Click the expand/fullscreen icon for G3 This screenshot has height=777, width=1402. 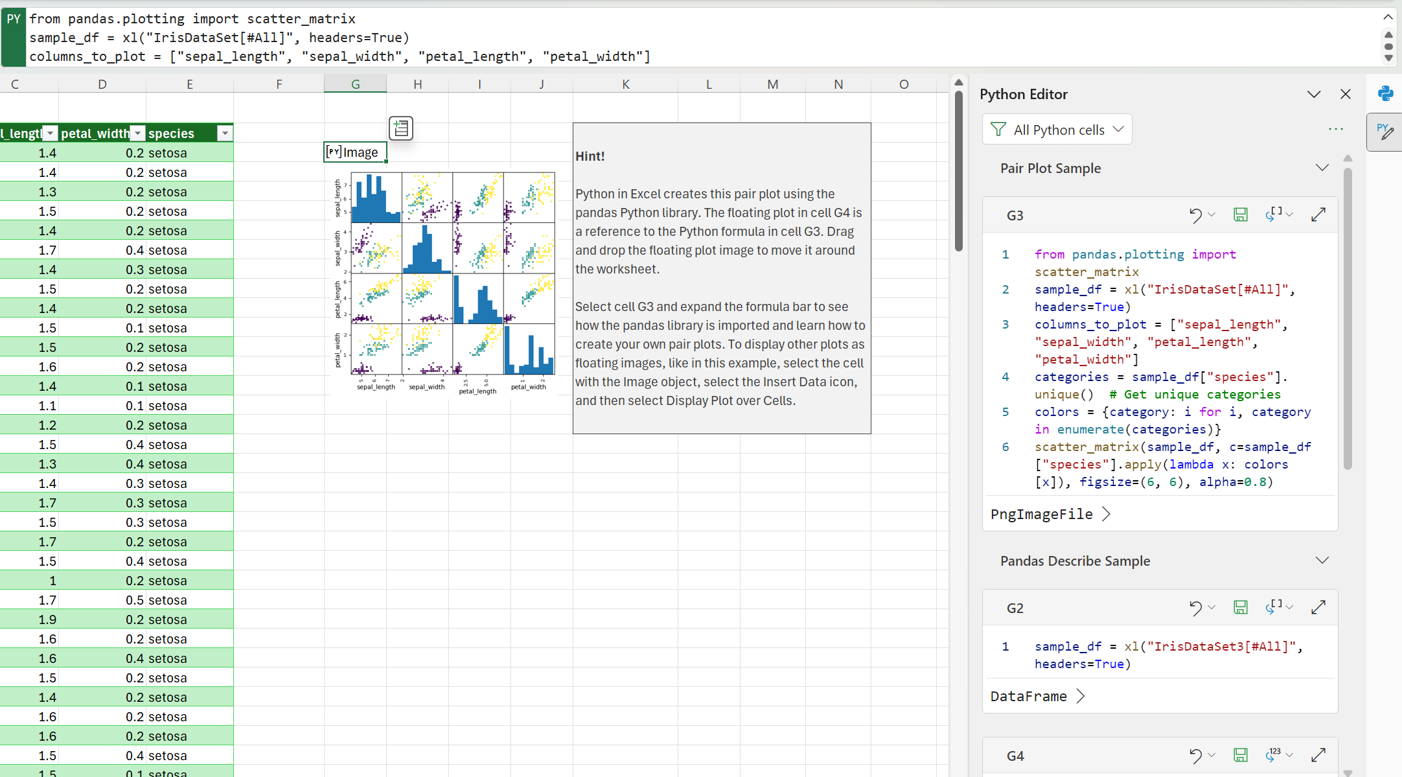1318,215
